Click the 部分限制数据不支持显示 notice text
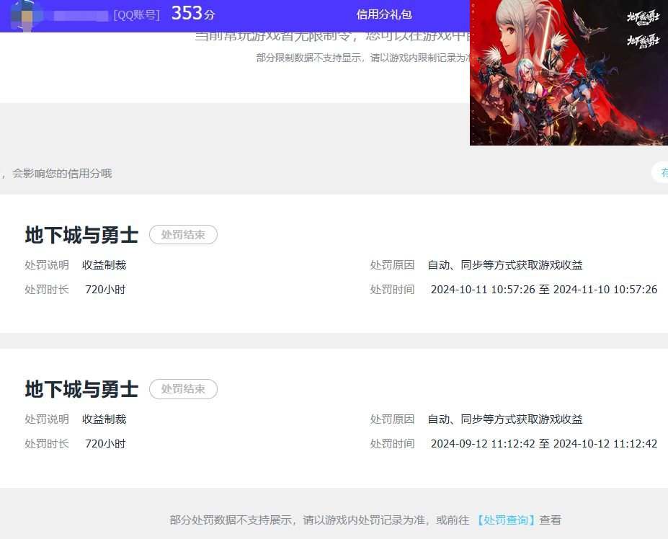This screenshot has height=539, width=668. pyautogui.click(x=363, y=58)
